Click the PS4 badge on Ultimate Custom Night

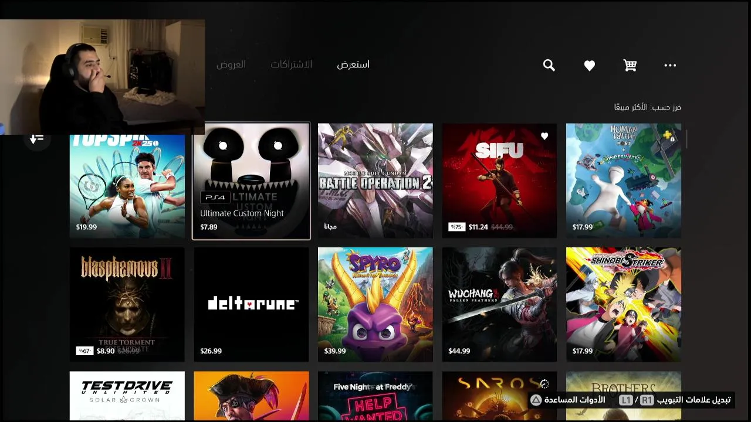click(x=215, y=198)
